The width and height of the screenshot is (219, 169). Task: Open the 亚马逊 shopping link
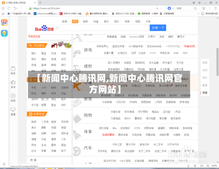point(166,112)
